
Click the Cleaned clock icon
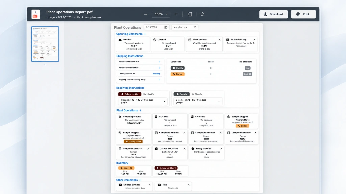tap(155, 40)
